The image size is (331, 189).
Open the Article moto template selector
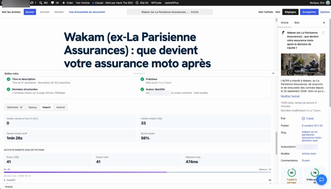click(309, 153)
